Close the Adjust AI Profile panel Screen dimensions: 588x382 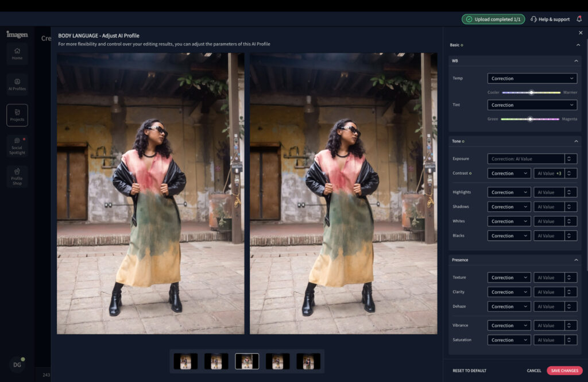[x=580, y=33]
